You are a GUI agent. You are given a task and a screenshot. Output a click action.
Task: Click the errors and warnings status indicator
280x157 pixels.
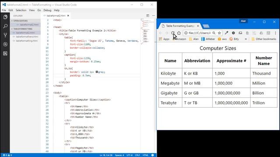(x=7, y=155)
